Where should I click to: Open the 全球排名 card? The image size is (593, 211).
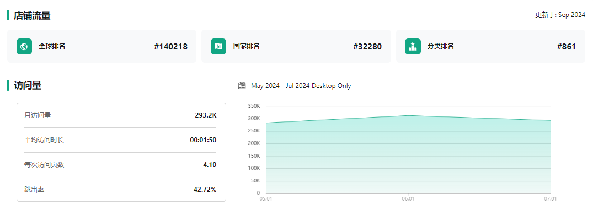coord(101,46)
